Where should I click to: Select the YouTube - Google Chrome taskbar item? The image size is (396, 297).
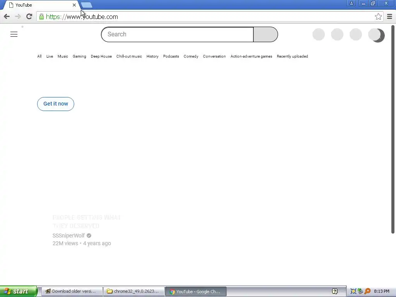196,292
